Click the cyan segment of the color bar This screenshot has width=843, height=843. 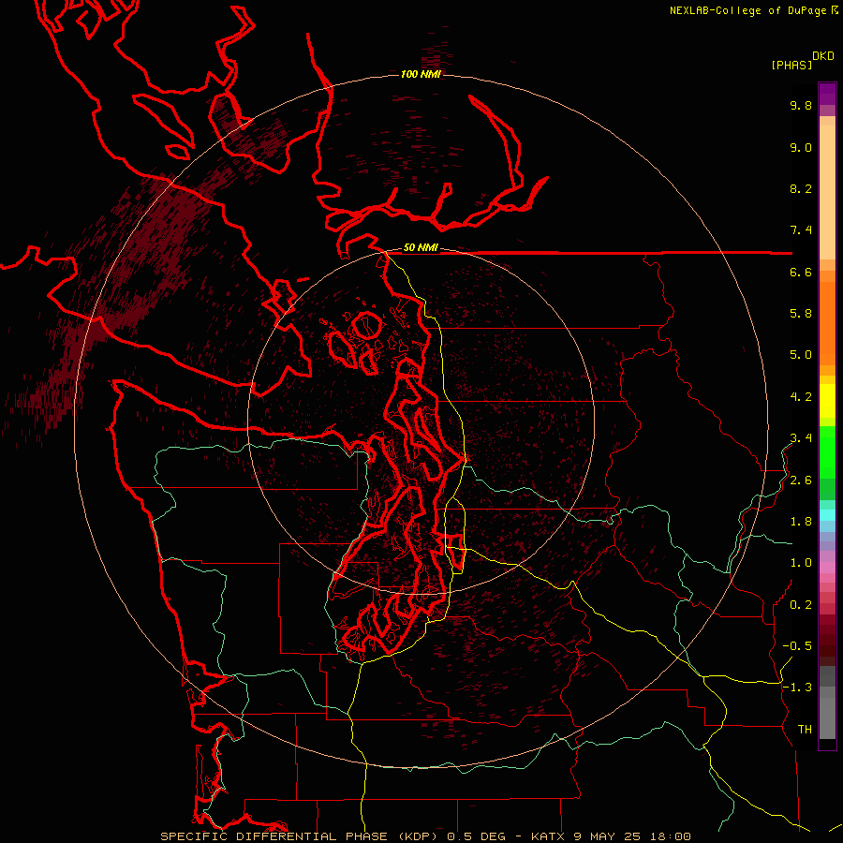pyautogui.click(x=827, y=514)
